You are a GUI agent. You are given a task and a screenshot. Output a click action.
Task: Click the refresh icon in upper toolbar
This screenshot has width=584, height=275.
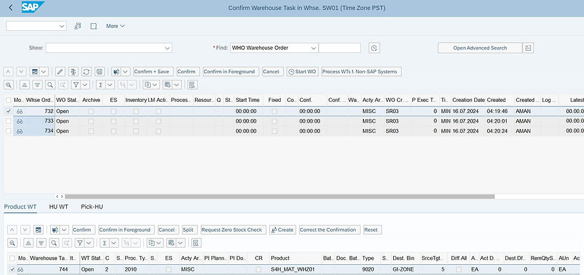click(x=86, y=71)
